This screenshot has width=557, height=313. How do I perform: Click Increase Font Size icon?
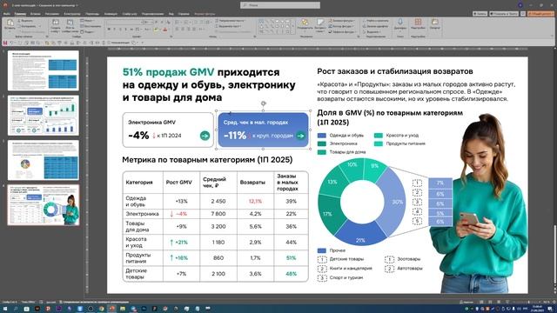pos(157,23)
